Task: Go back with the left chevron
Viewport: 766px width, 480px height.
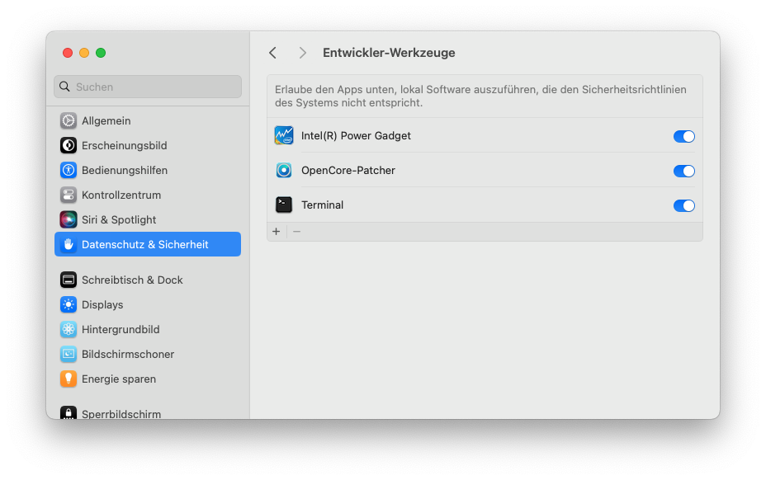Action: click(x=273, y=53)
